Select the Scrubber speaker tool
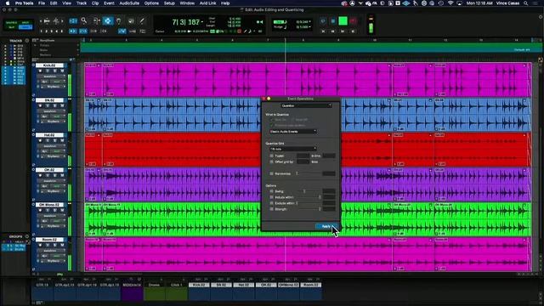544x306 pixels. click(131, 21)
